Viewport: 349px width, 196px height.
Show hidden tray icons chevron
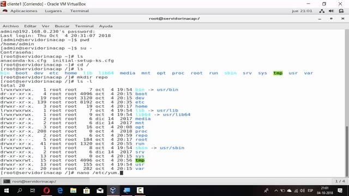276,191
